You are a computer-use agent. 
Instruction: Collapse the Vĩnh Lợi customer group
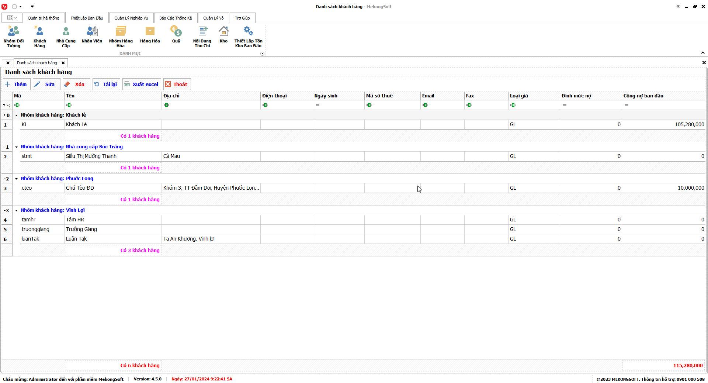click(x=16, y=210)
